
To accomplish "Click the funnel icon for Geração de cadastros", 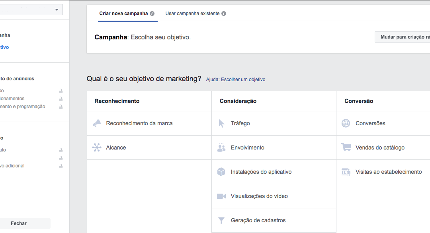I will [x=221, y=220].
